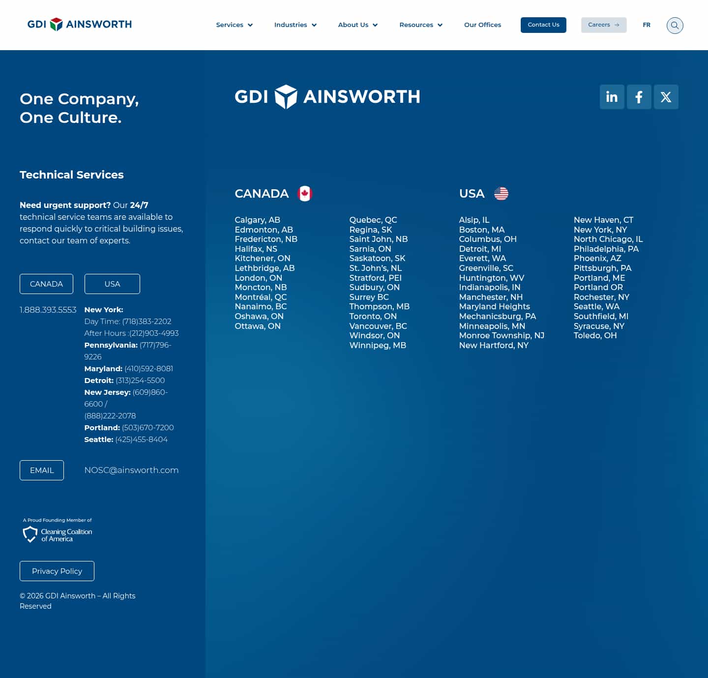Open the Privacy Policy button
Screen dimensions: 708x678
57,571
